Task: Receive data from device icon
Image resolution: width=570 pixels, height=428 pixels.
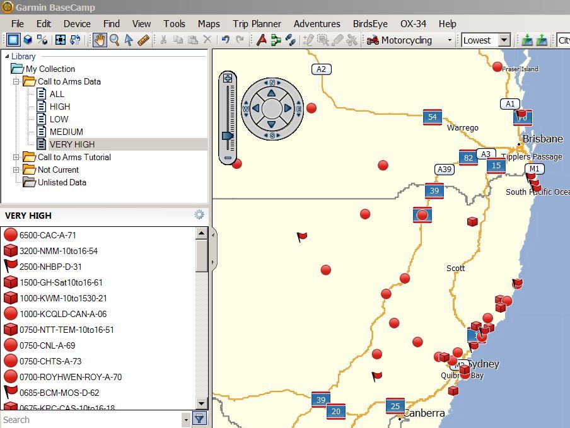Action: (x=542, y=40)
